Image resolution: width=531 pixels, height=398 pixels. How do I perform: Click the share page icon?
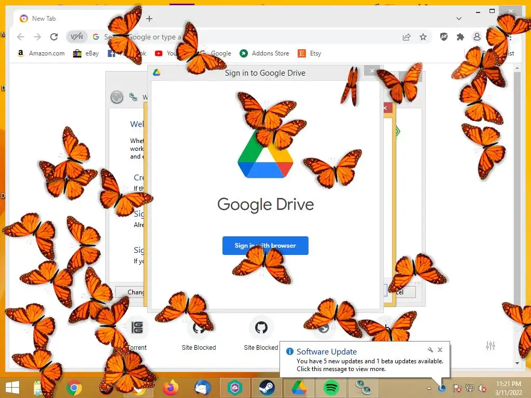coord(407,37)
